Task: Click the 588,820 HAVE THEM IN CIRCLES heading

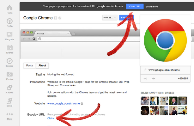Action: pos(157,93)
